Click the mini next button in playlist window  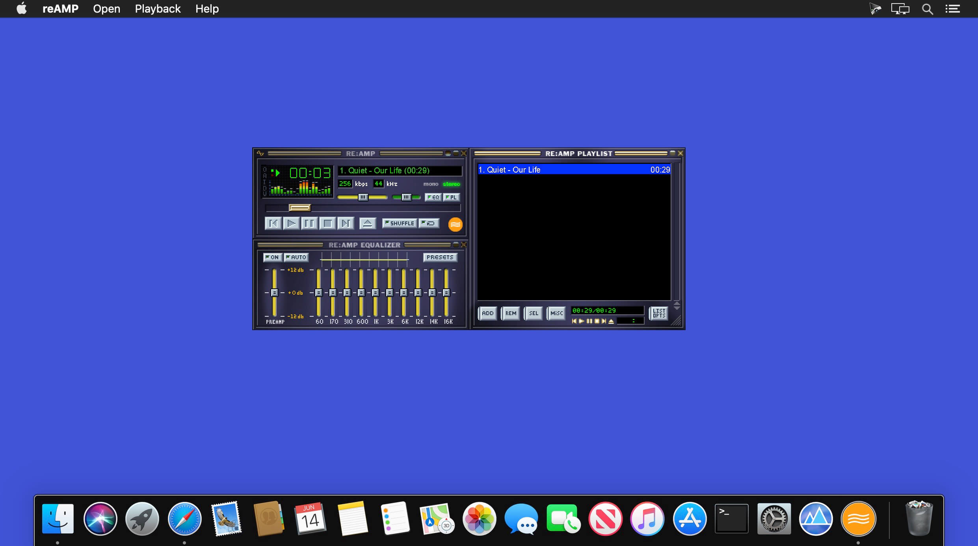(604, 321)
